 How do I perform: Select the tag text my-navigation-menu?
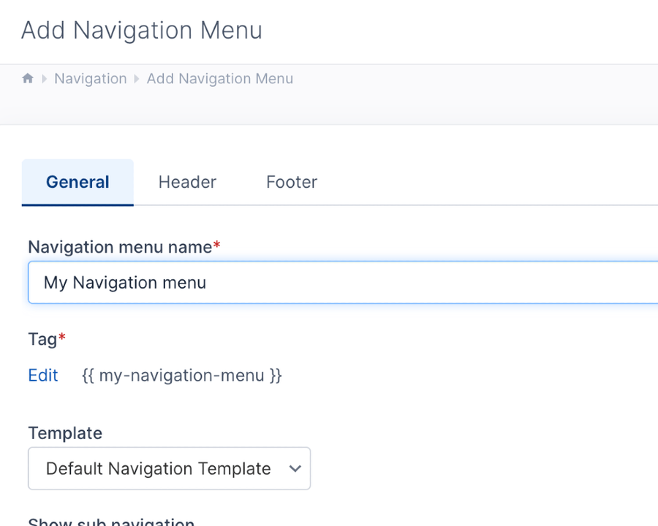181,375
